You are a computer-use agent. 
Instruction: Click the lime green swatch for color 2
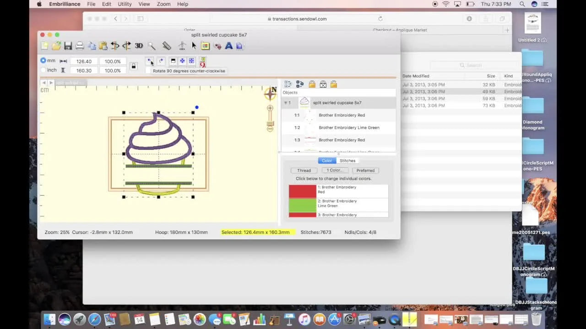[302, 205]
